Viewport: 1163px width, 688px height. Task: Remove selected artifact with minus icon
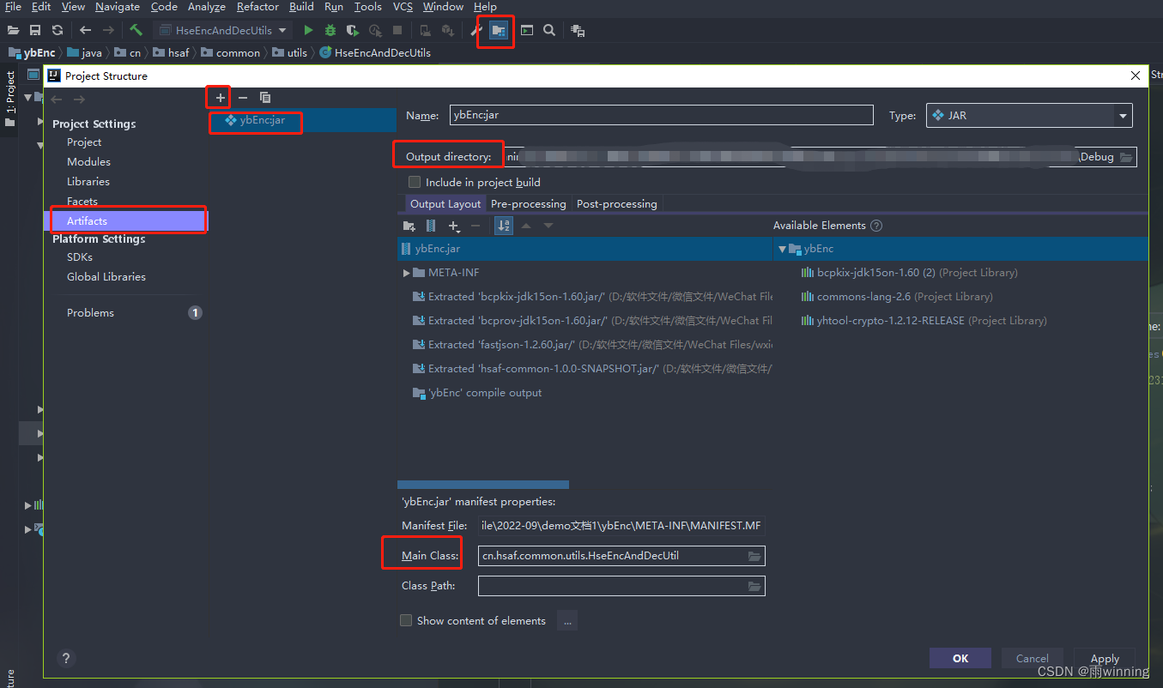243,98
